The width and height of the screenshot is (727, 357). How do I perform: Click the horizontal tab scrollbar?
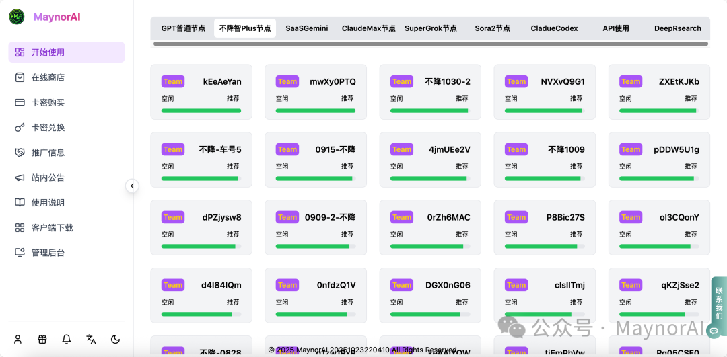tap(431, 44)
